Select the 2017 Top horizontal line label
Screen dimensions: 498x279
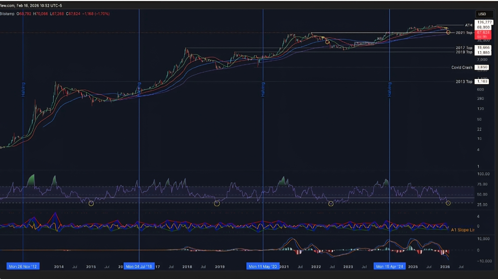464,48
